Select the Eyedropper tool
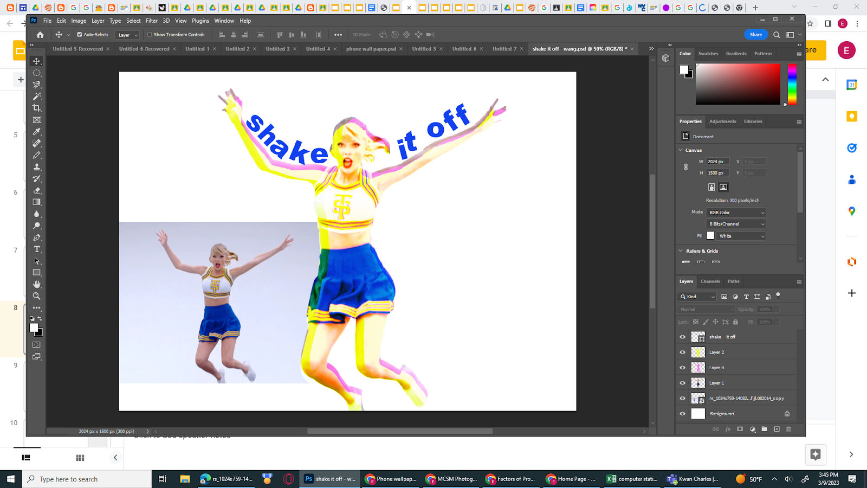Screen dimensions: 867x488 pos(37,132)
